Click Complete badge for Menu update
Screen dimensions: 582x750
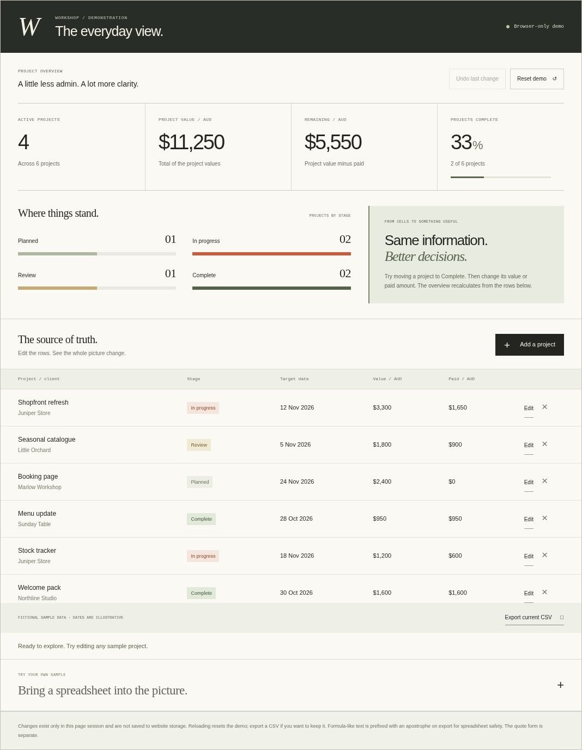(x=201, y=519)
